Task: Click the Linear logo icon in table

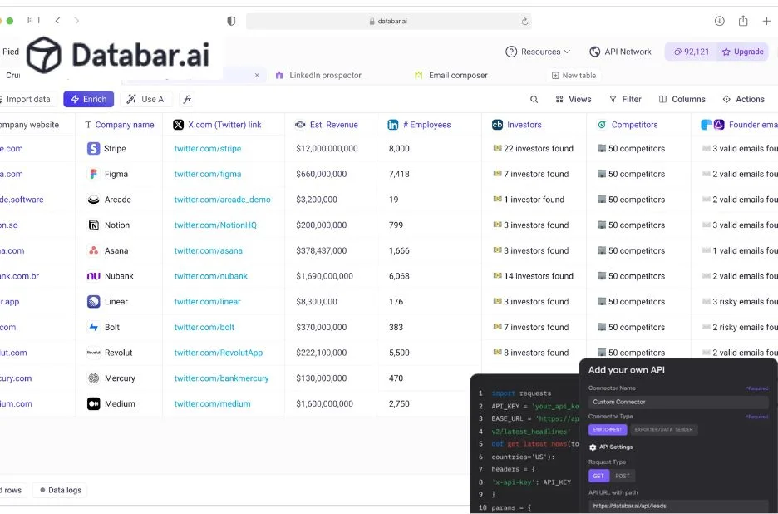Action: (x=93, y=302)
